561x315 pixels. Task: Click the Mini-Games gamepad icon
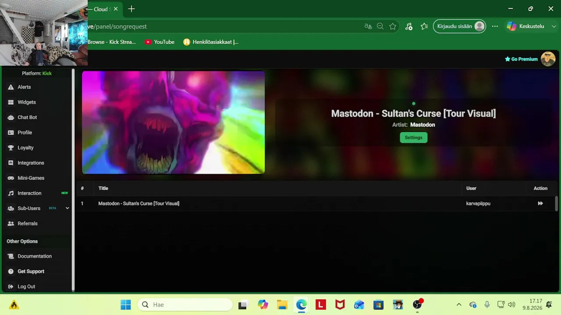(11, 178)
